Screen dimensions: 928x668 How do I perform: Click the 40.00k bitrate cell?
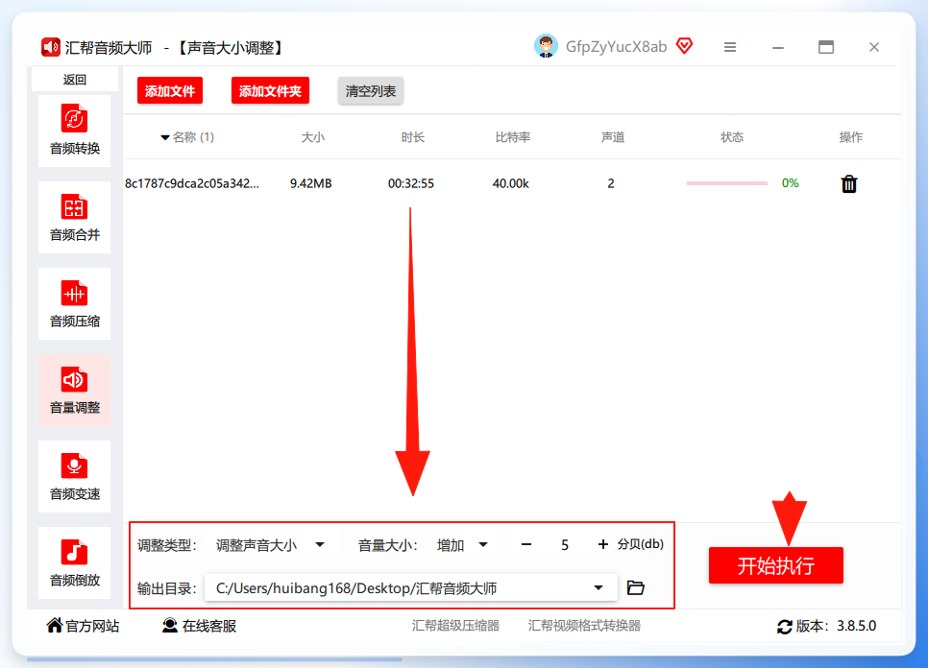[x=511, y=184]
